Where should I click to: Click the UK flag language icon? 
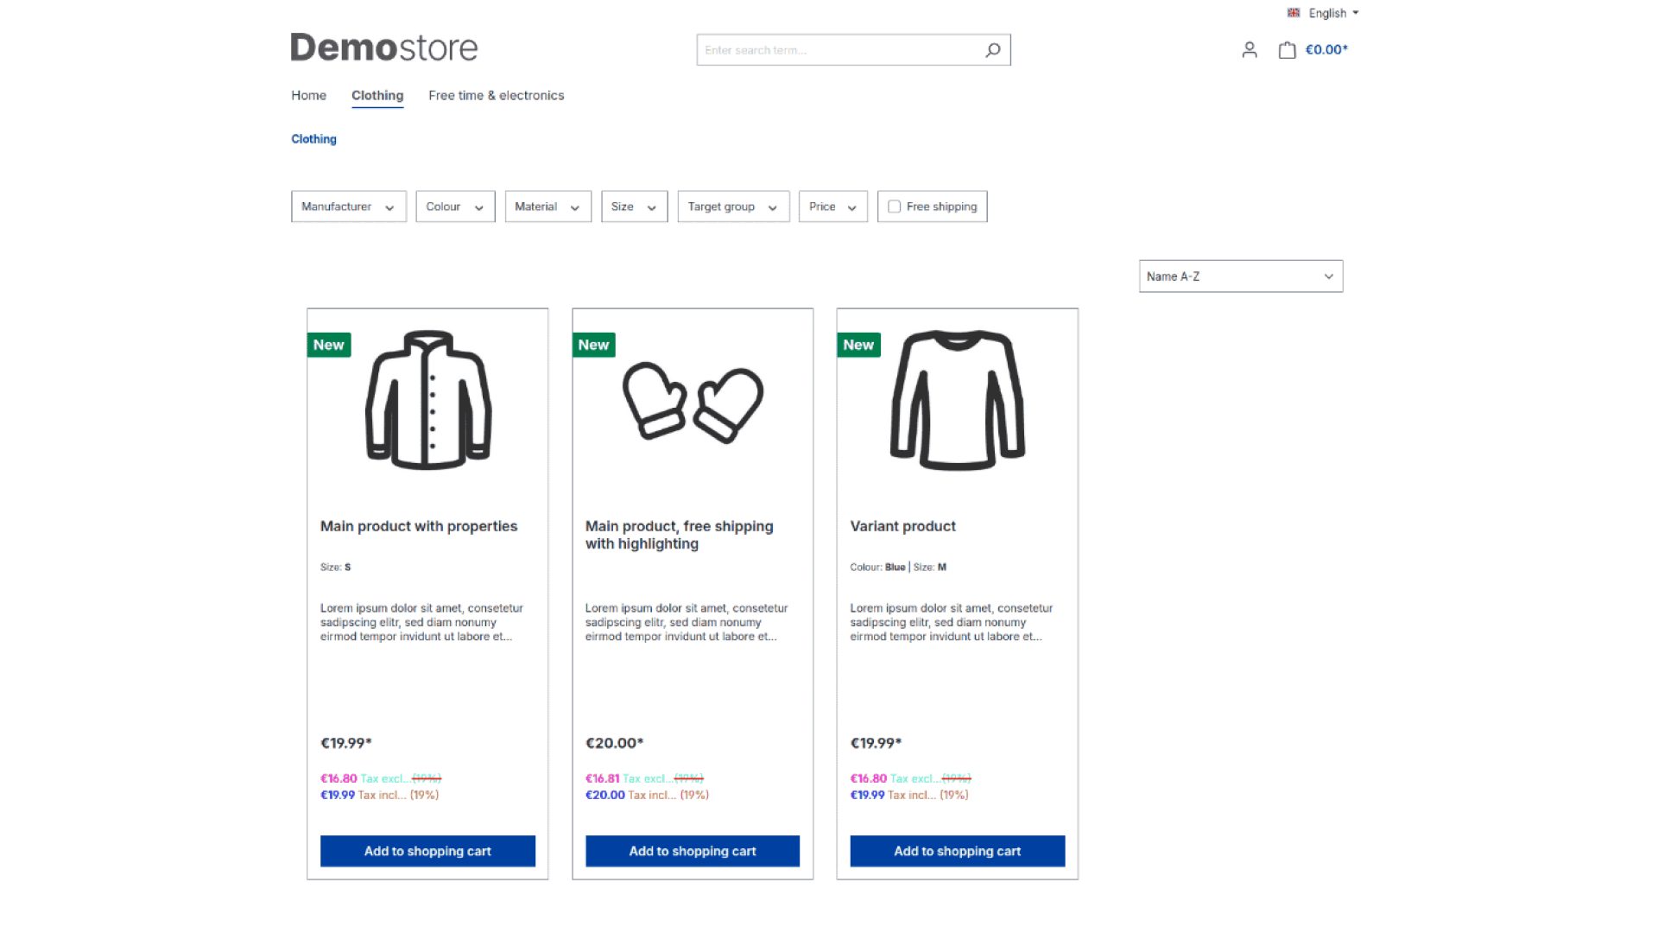(1294, 13)
